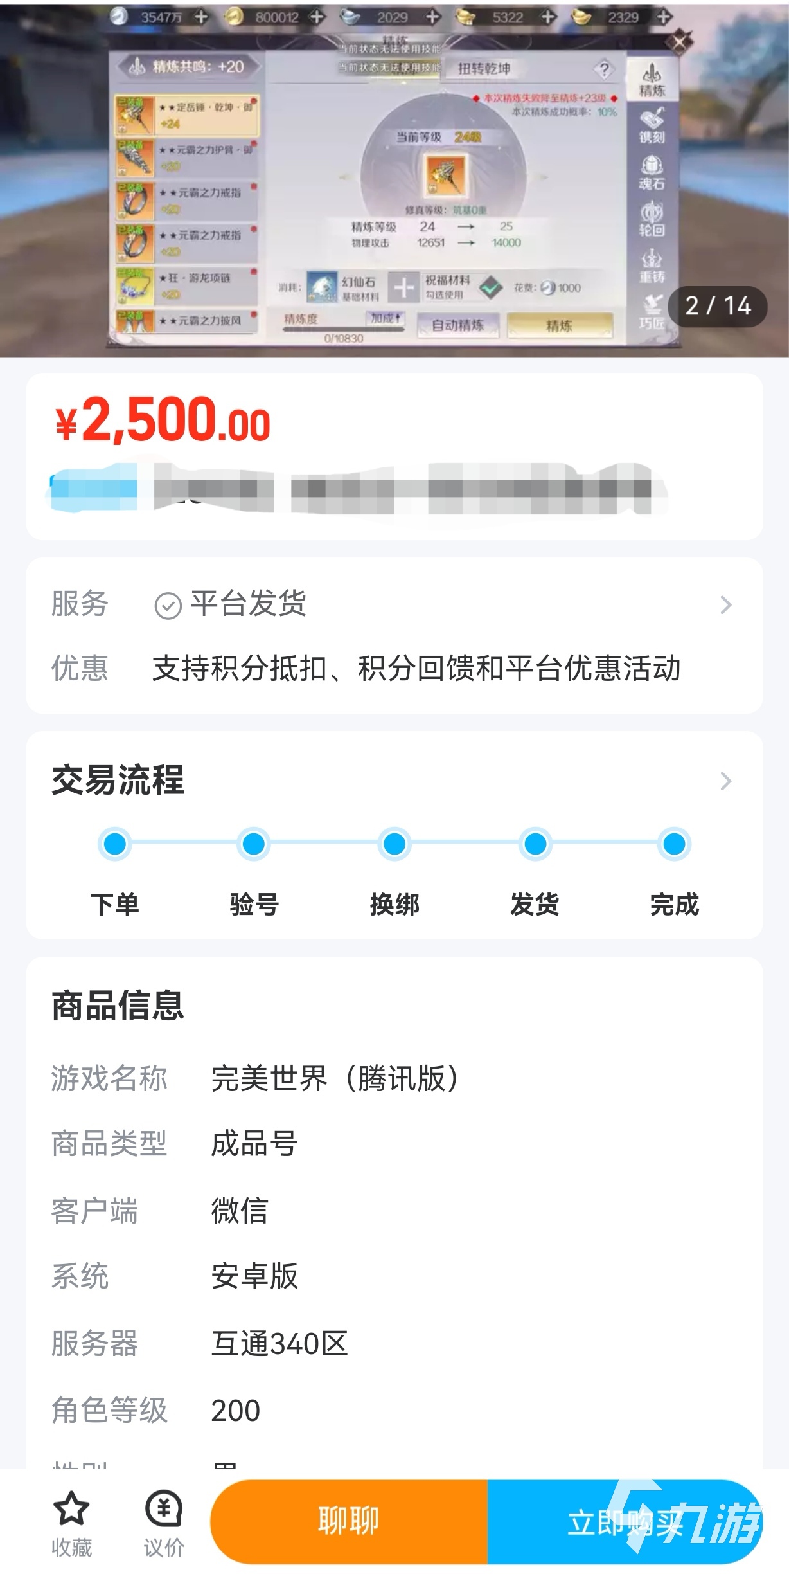This screenshot has height=1574, width=789.
Task: Open the 议价 bargaining icon
Action: [164, 1508]
